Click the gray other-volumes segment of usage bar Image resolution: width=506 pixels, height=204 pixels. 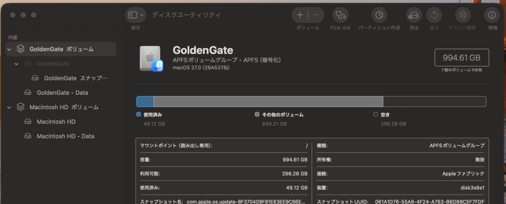tap(268, 101)
